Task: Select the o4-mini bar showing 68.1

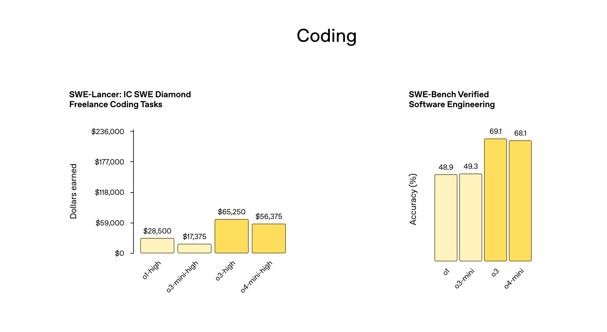Action: click(x=520, y=201)
